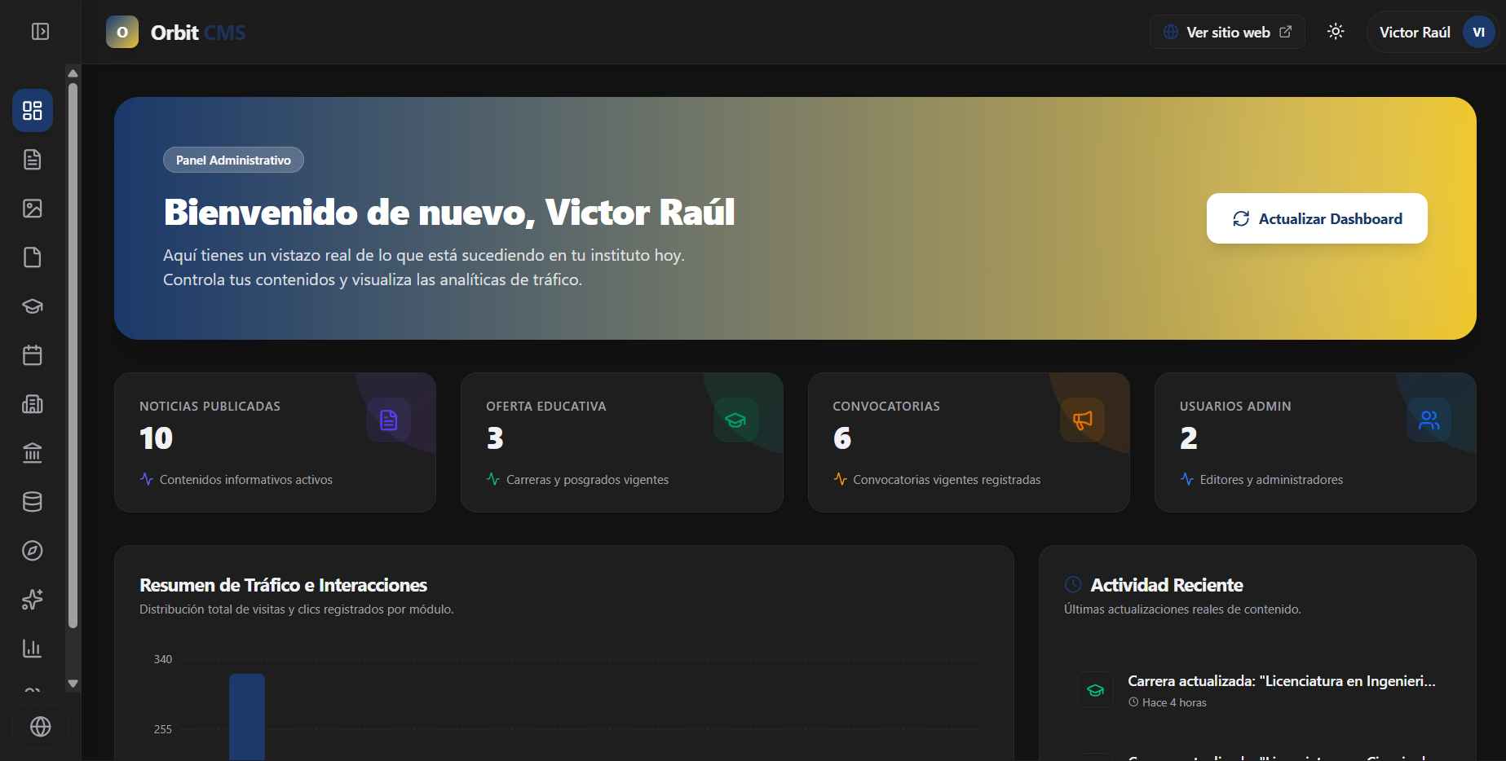Click the clock icon beside Actividad Reciente
1506x761 pixels.
point(1073,585)
